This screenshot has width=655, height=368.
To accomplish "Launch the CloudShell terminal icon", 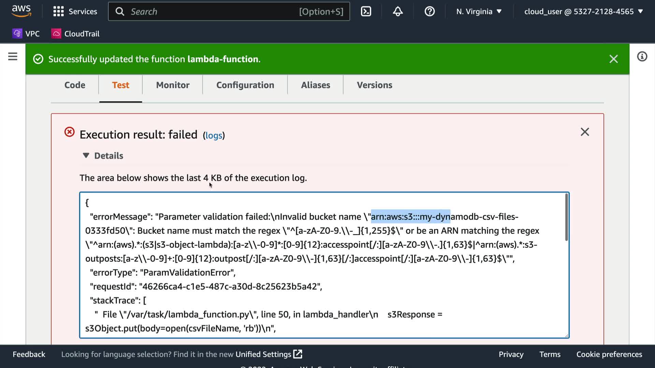I will [366, 12].
